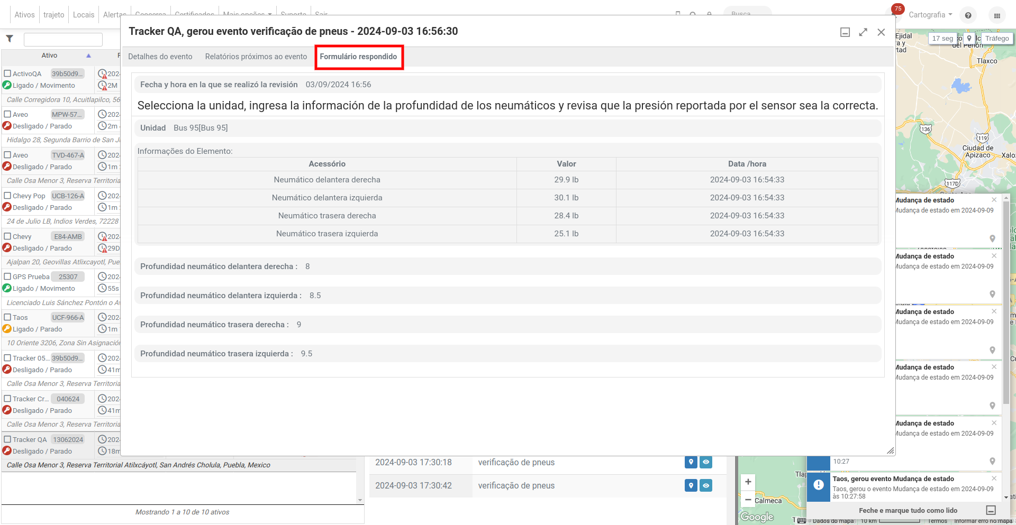Select the 29.9 lb value cell
1016x525 pixels.
566,180
